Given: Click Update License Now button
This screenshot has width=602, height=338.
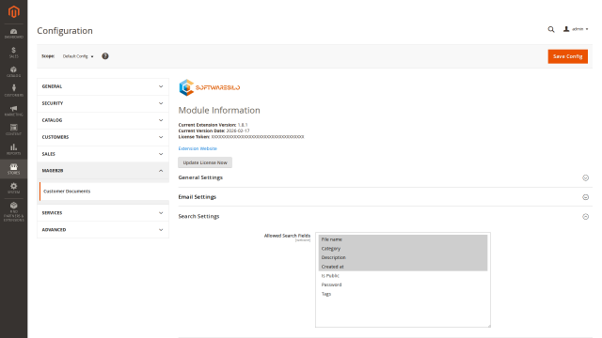Looking at the screenshot, I should tap(205, 162).
